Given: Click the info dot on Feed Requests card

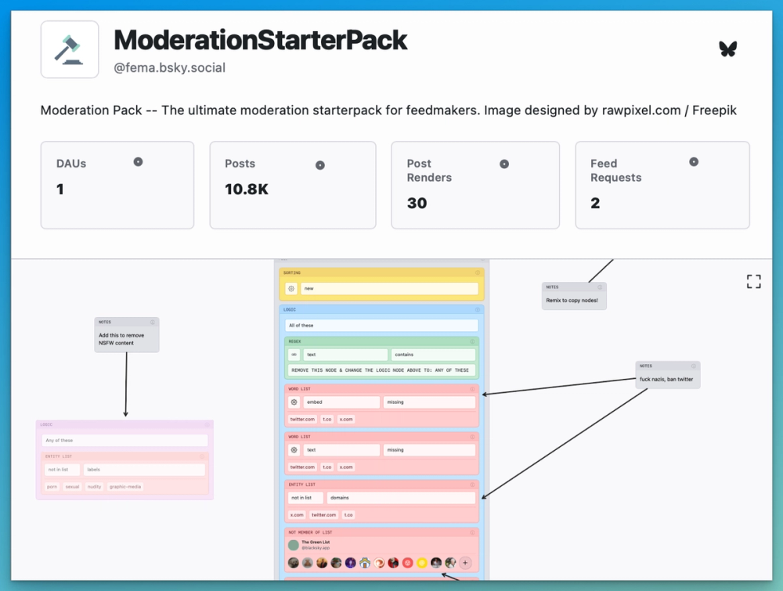Looking at the screenshot, I should pyautogui.click(x=694, y=162).
